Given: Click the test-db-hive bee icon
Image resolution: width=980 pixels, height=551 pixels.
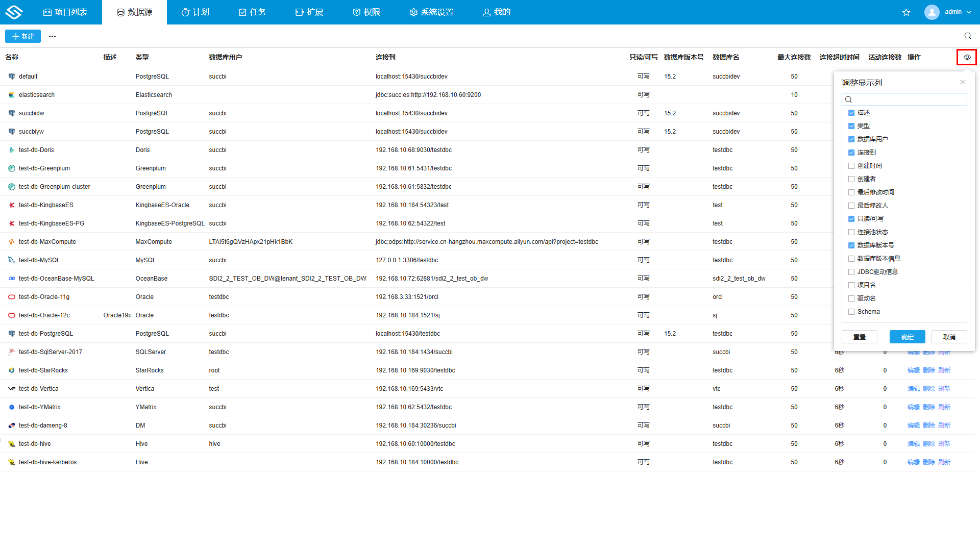Looking at the screenshot, I should pyautogui.click(x=11, y=444).
